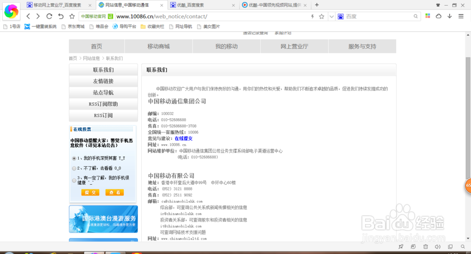This screenshot has width=471, height=254.
Task: Select RSS订阅 in left sidebar
Action: coord(103,115)
